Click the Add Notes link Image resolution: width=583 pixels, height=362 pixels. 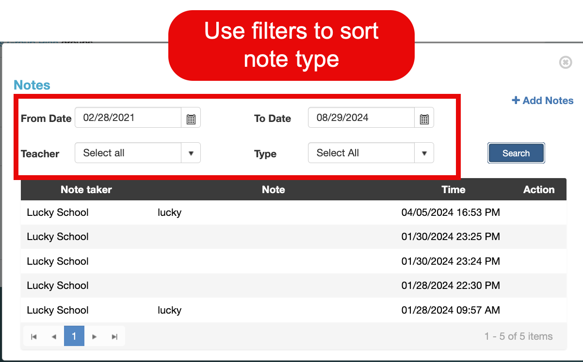click(x=543, y=101)
